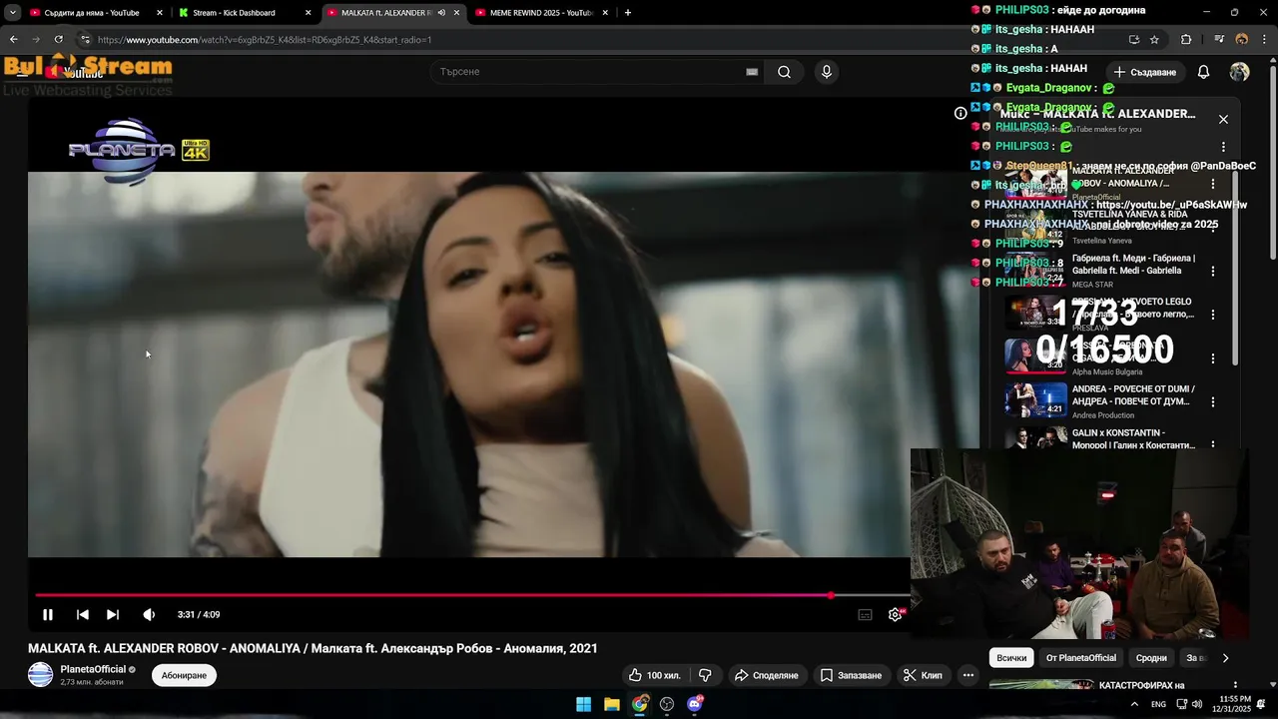Close the Stream - Kick Dashboard tab
The image size is (1278, 719).
click(x=308, y=13)
